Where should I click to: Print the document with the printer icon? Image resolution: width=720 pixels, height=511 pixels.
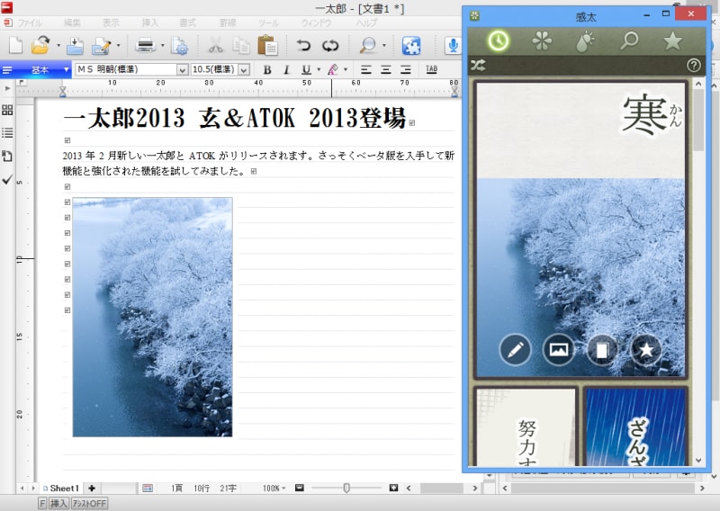146,45
